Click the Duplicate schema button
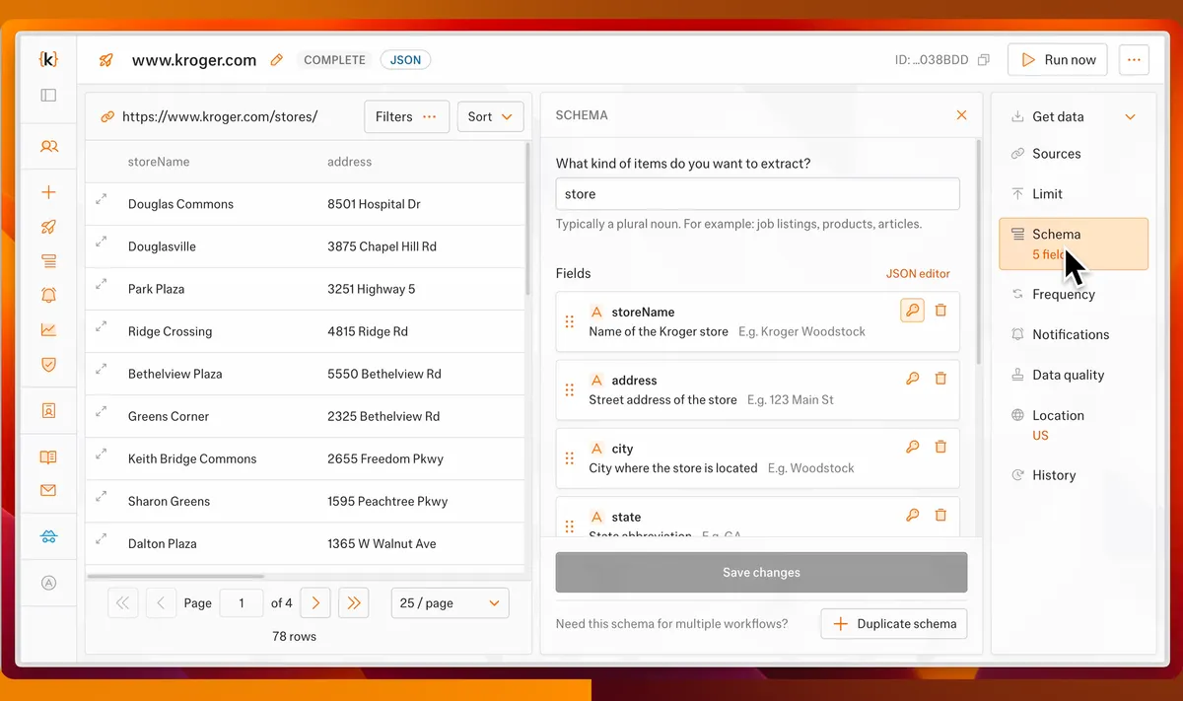This screenshot has width=1183, height=701. [x=894, y=624]
